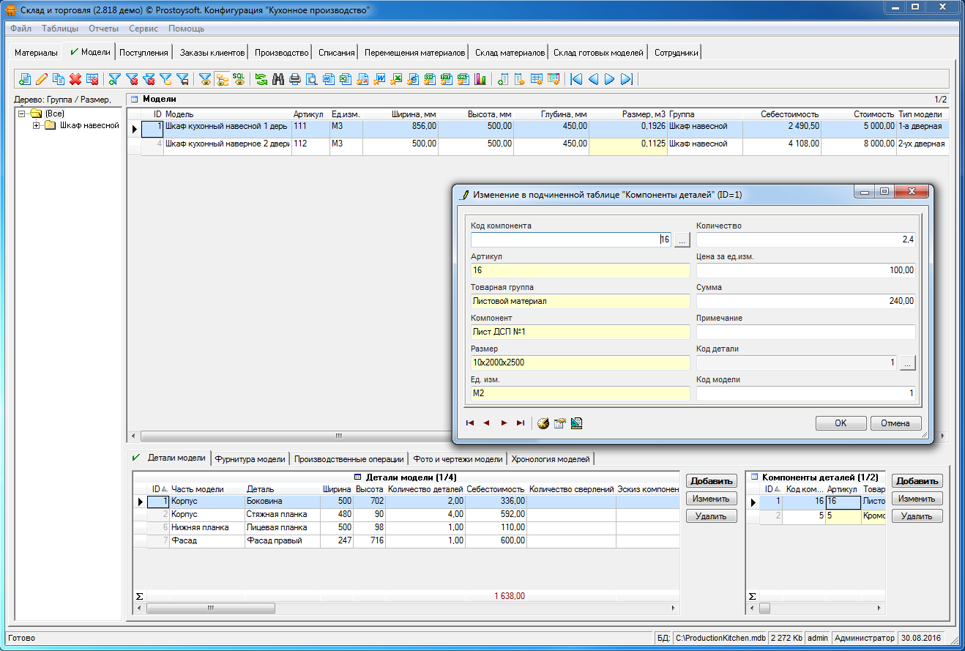Open the Отчеты menu

(x=103, y=29)
